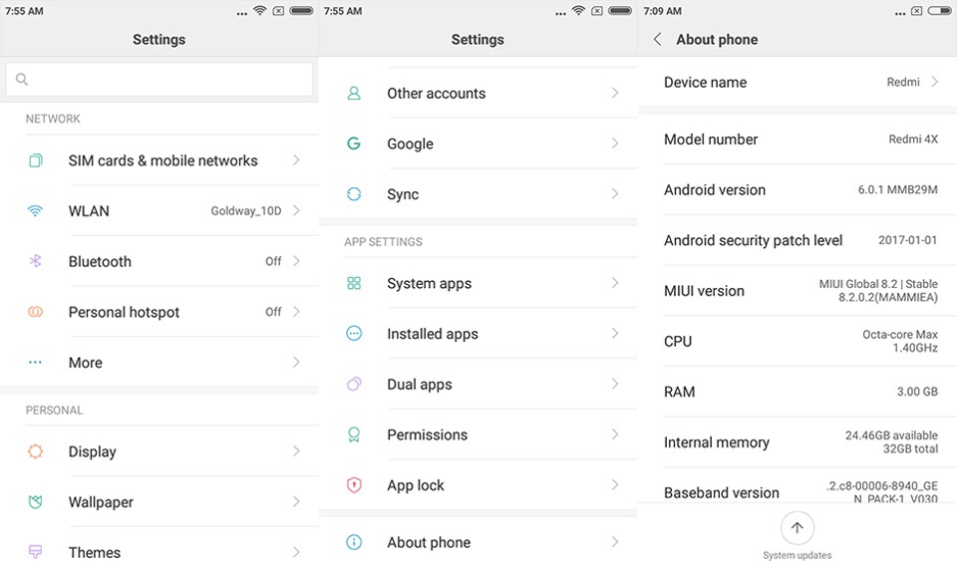This screenshot has width=957, height=565.
Task: Open App lock entry
Action: 478,485
